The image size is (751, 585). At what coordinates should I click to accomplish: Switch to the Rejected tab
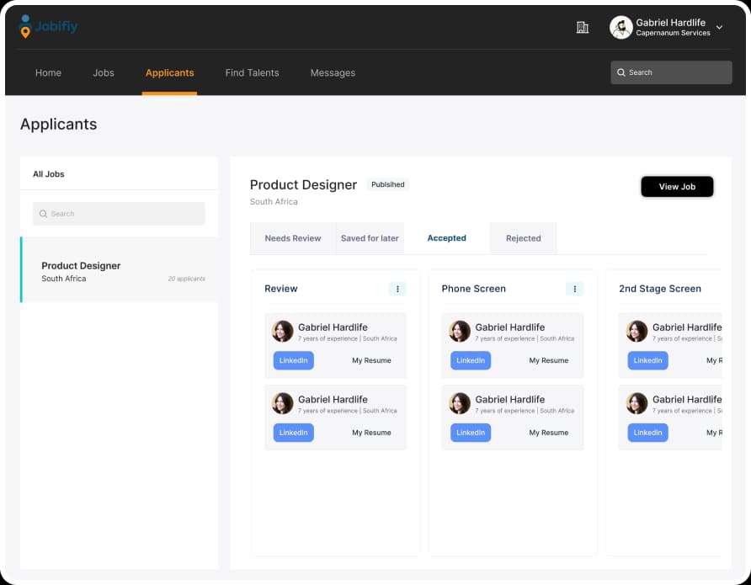(x=523, y=238)
